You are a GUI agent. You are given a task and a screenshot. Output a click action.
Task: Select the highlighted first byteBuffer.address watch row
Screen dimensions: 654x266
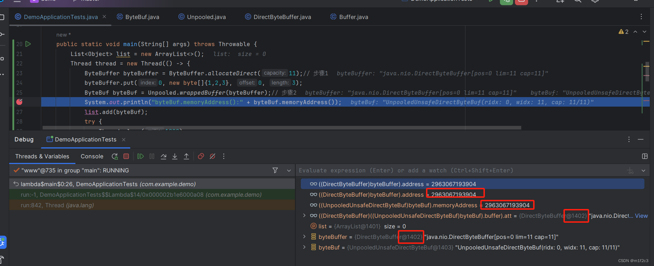pyautogui.click(x=473, y=184)
